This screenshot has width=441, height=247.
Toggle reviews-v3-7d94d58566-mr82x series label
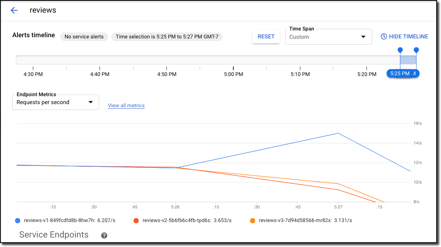(x=305, y=220)
